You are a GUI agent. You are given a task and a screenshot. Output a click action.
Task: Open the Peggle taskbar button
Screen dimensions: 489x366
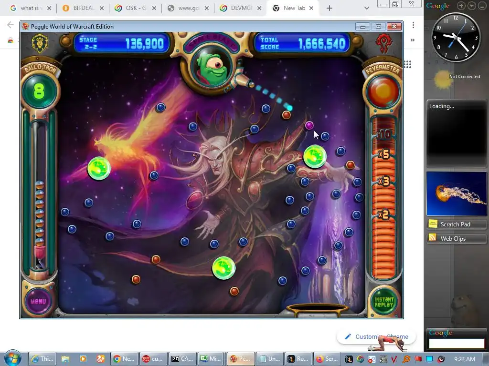pyautogui.click(x=241, y=359)
